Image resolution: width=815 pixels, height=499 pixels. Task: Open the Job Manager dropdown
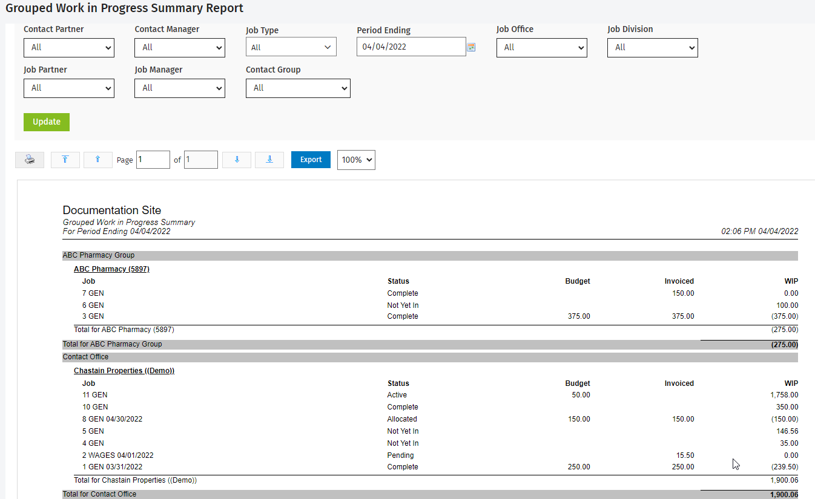[180, 88]
